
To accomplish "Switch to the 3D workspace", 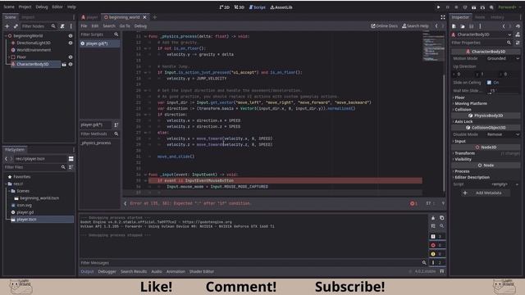I will [239, 7].
